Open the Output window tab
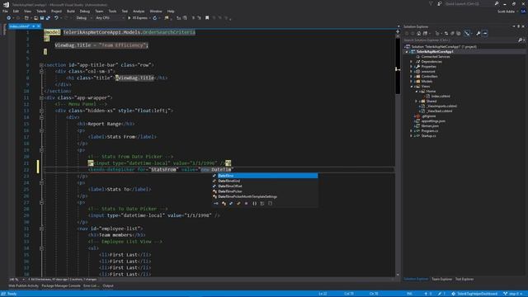This screenshot has width=528, height=297. click(x=108, y=286)
